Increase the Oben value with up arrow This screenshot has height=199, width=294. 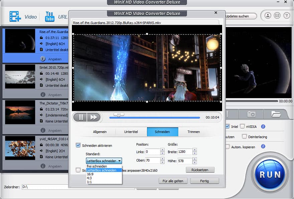(x=162, y=159)
